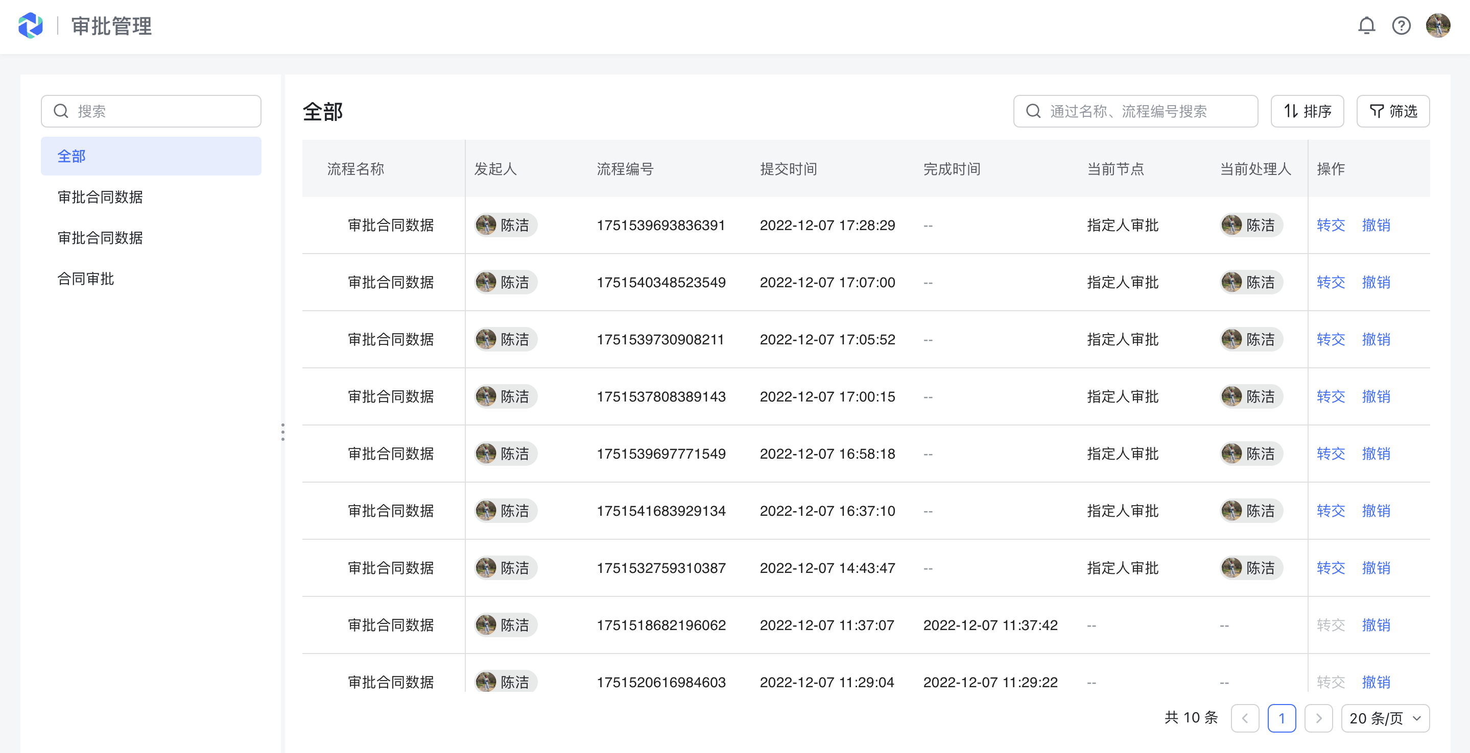1470x753 pixels.
Task: Open the 排序 sort button
Action: tap(1308, 111)
